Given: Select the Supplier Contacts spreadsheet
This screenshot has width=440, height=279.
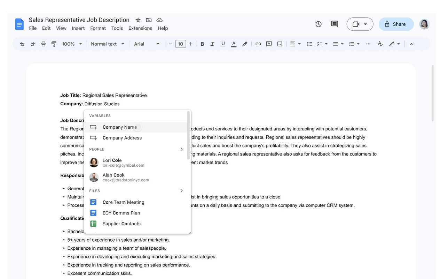Looking at the screenshot, I should click(136, 224).
